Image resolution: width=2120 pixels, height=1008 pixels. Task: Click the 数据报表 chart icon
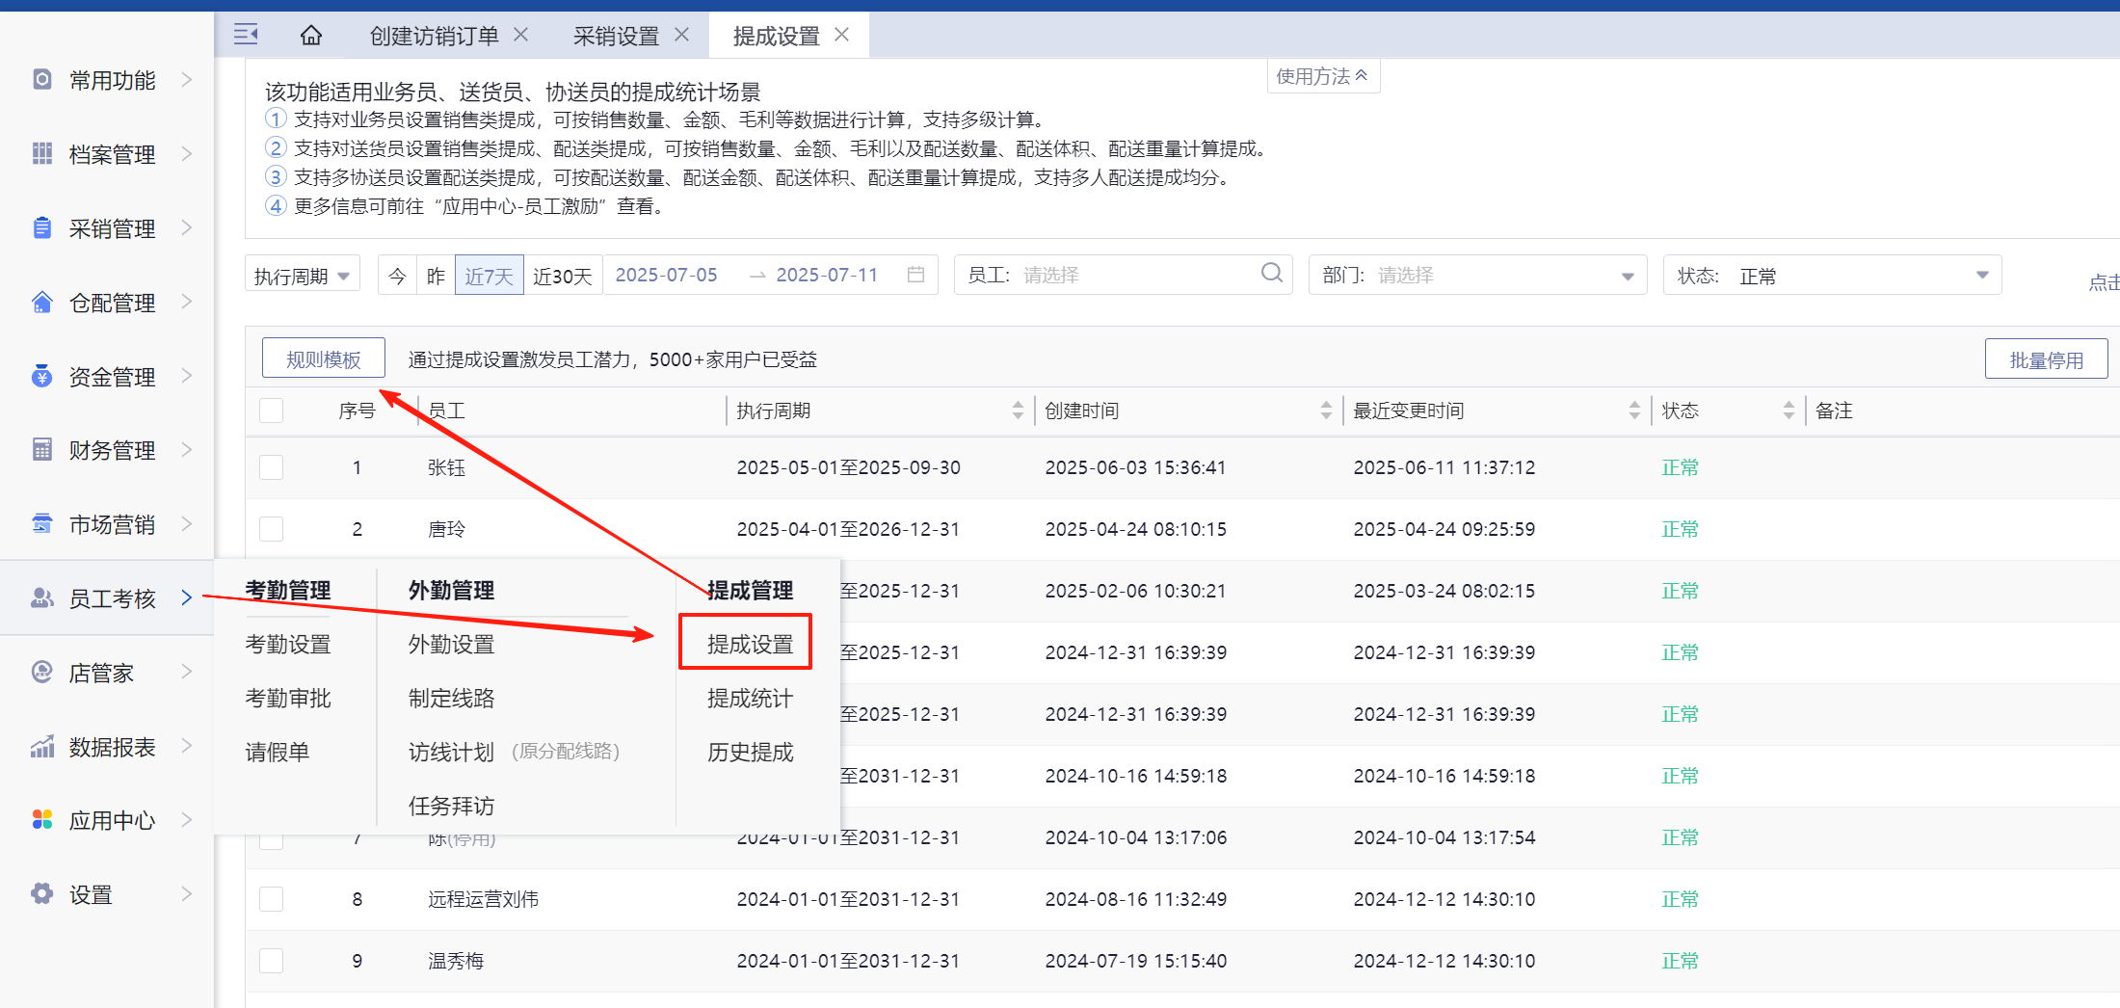[x=41, y=747]
